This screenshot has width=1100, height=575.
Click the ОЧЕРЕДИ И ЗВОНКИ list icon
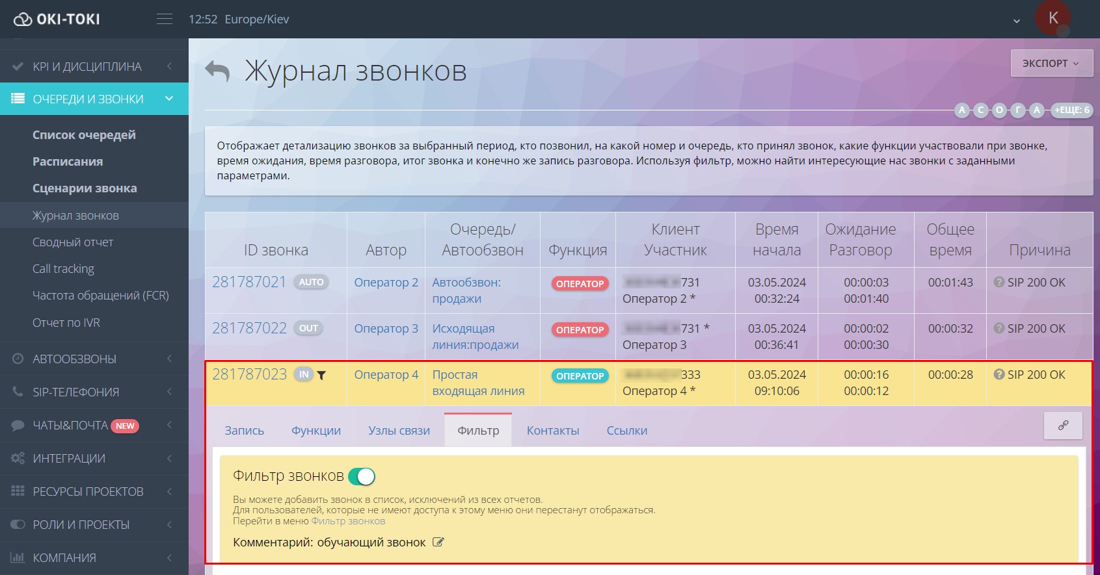click(18, 99)
